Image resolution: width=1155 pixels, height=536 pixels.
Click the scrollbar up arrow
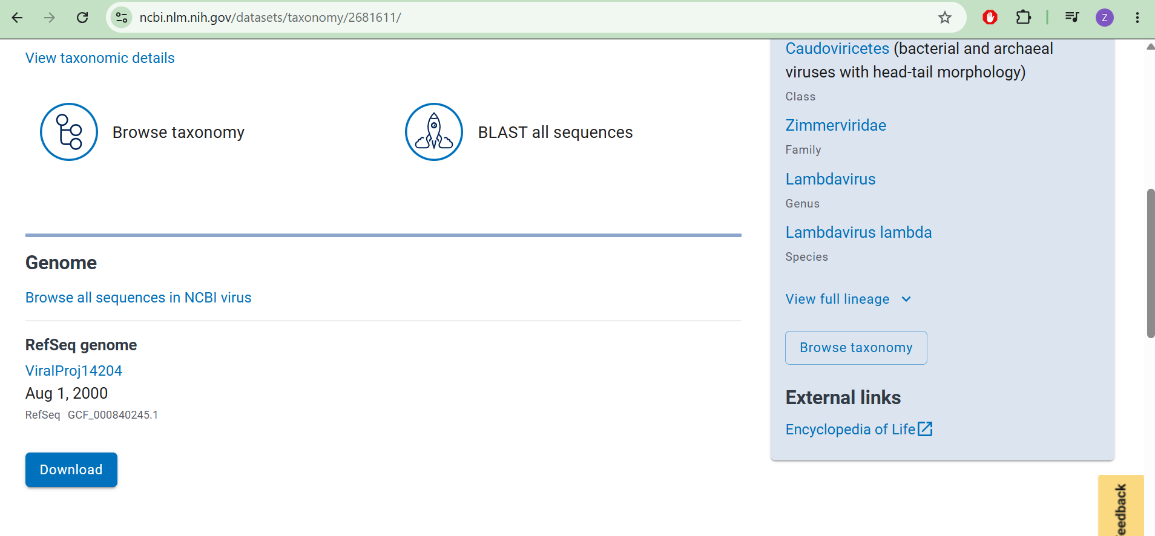coord(1150,47)
